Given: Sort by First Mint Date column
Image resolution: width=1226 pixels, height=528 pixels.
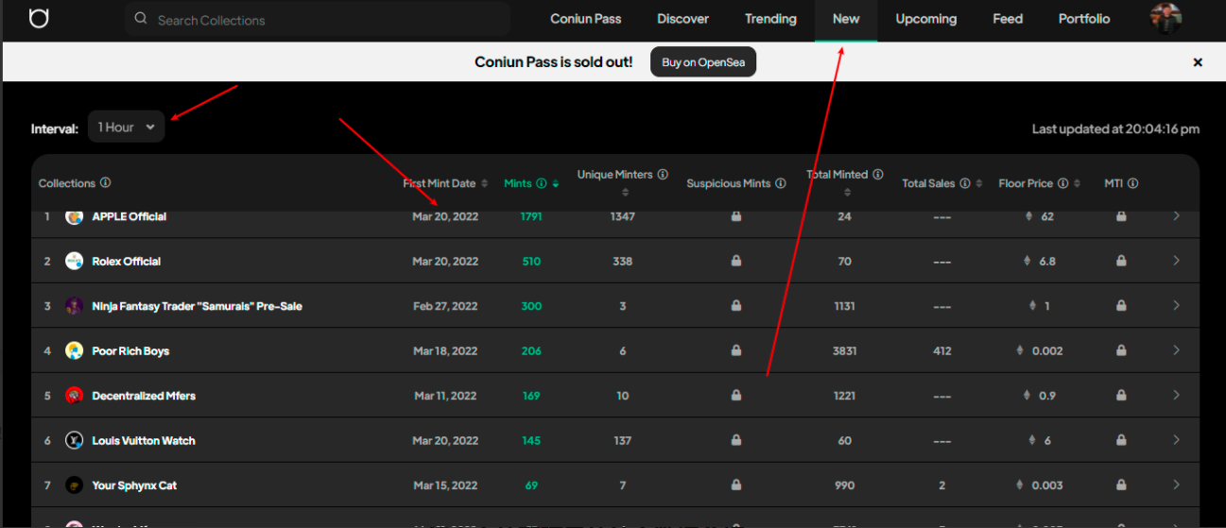Looking at the screenshot, I should tap(484, 183).
